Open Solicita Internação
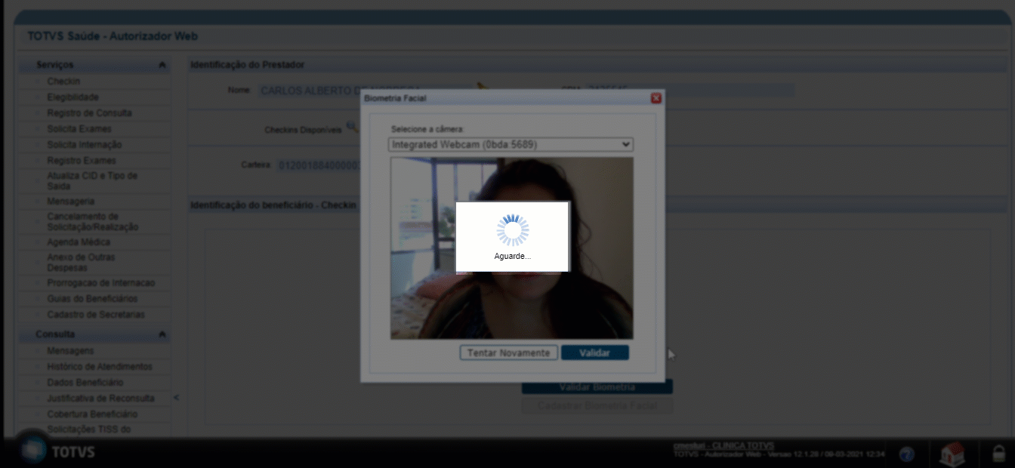Screen dimensions: 1015x468 click(85, 145)
